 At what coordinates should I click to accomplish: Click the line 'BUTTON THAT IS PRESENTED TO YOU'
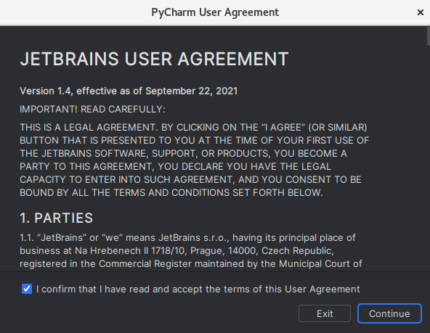(195, 141)
